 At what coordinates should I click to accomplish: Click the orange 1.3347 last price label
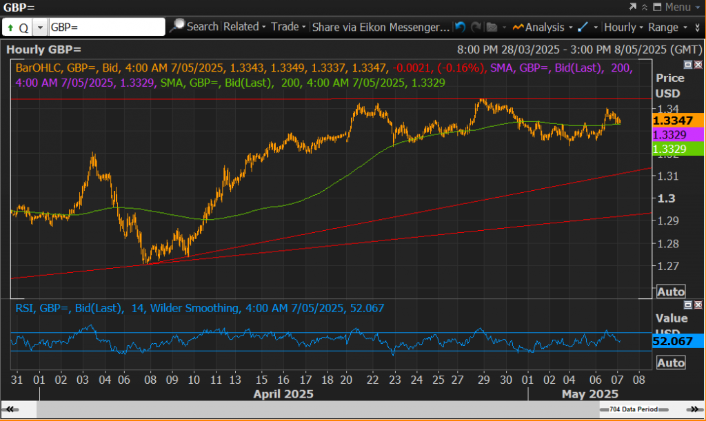click(x=678, y=120)
